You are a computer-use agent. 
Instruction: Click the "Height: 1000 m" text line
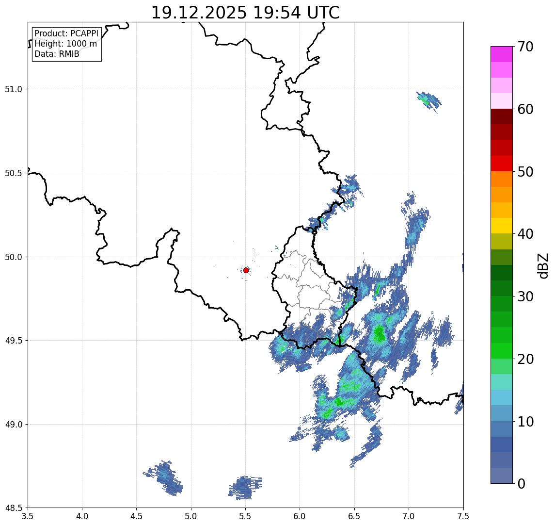[65, 44]
